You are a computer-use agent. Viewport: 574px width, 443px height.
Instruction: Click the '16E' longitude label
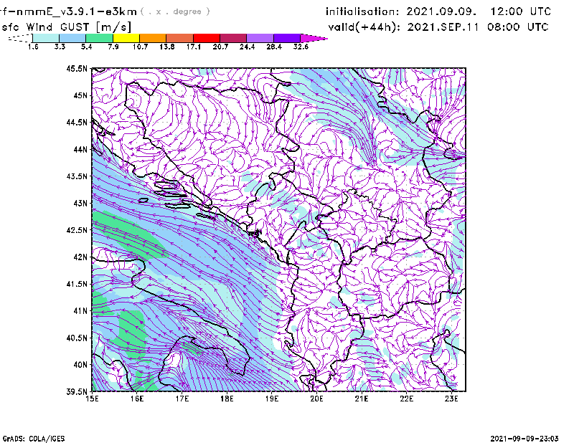(x=137, y=399)
